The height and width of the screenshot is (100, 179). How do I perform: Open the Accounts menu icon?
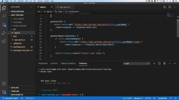4,84
